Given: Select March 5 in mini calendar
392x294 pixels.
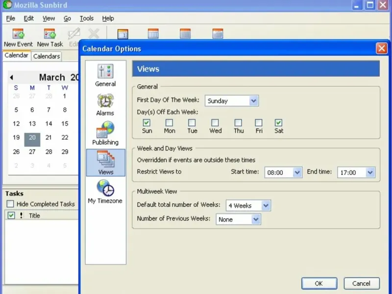Looking at the screenshot, I should click(x=16, y=110).
